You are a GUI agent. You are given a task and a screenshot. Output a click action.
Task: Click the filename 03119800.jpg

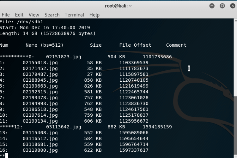[40, 150]
